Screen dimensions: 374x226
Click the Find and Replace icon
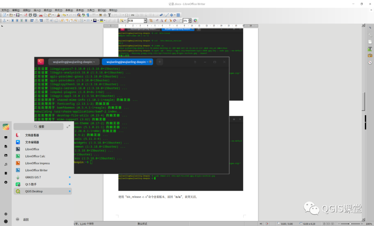pos(79,15)
